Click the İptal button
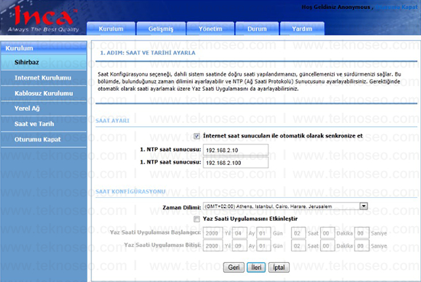 (x=279, y=268)
